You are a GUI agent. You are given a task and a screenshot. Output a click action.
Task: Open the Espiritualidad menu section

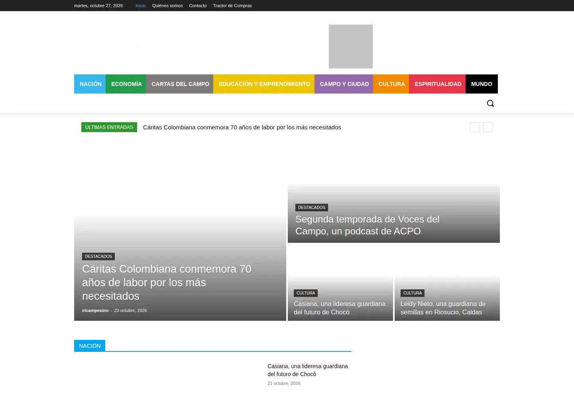437,84
